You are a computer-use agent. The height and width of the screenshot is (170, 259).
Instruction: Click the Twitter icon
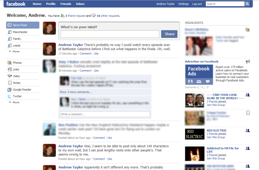(x=10, y=96)
